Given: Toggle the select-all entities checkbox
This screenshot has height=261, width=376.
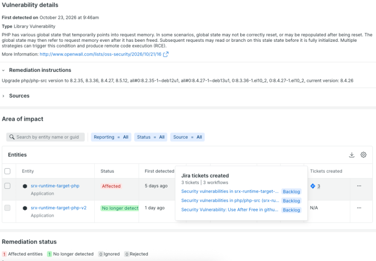Looking at the screenshot, I should click(x=8, y=171).
